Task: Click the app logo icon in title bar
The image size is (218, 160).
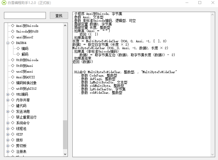Action: [4, 3]
